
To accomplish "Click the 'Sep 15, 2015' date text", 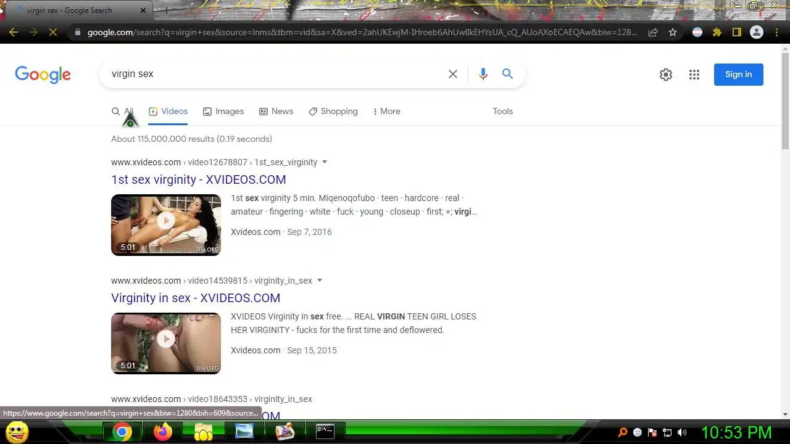I will pos(312,351).
